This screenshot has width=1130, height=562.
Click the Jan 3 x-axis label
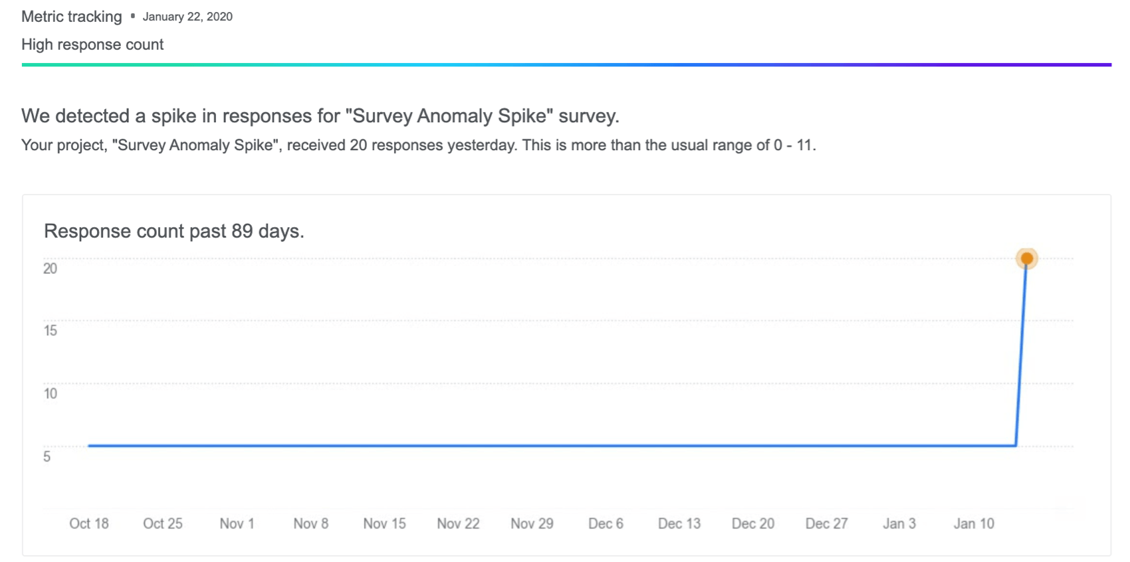tap(899, 523)
